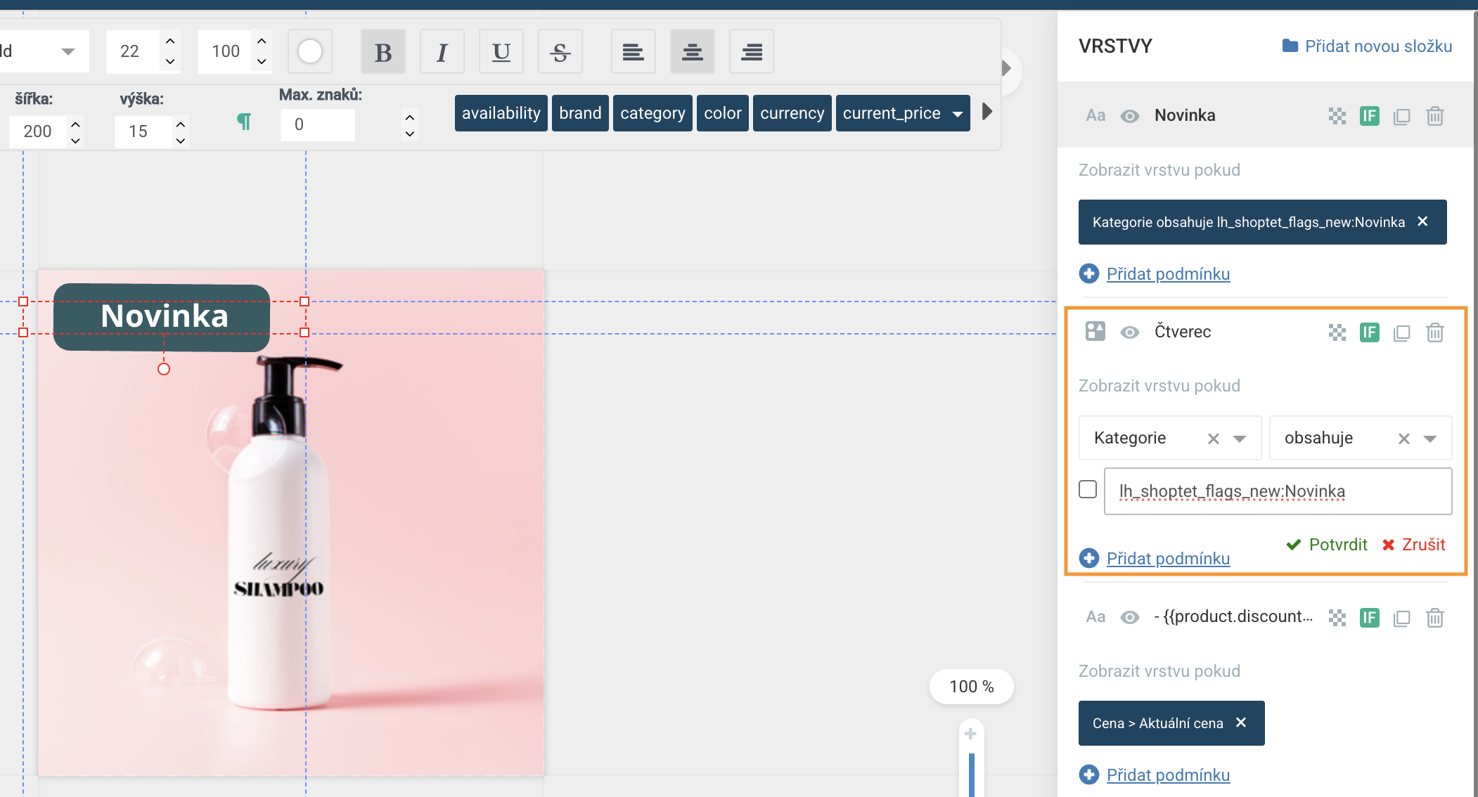The width and height of the screenshot is (1478, 797).
Task: Check the box beside condition value field
Action: 1088,489
